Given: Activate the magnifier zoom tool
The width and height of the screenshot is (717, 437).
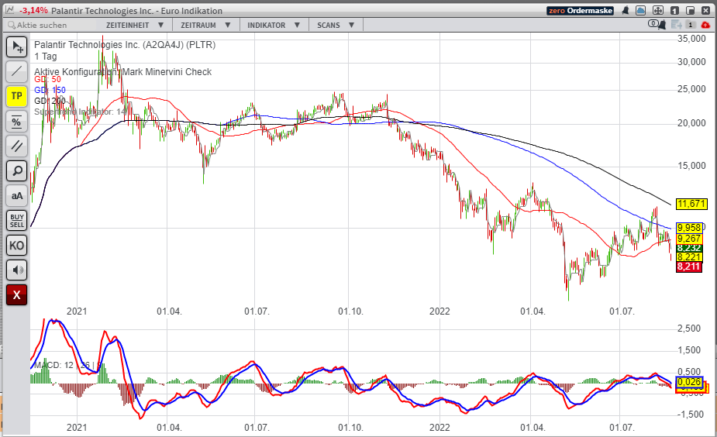Looking at the screenshot, I should point(16,171).
